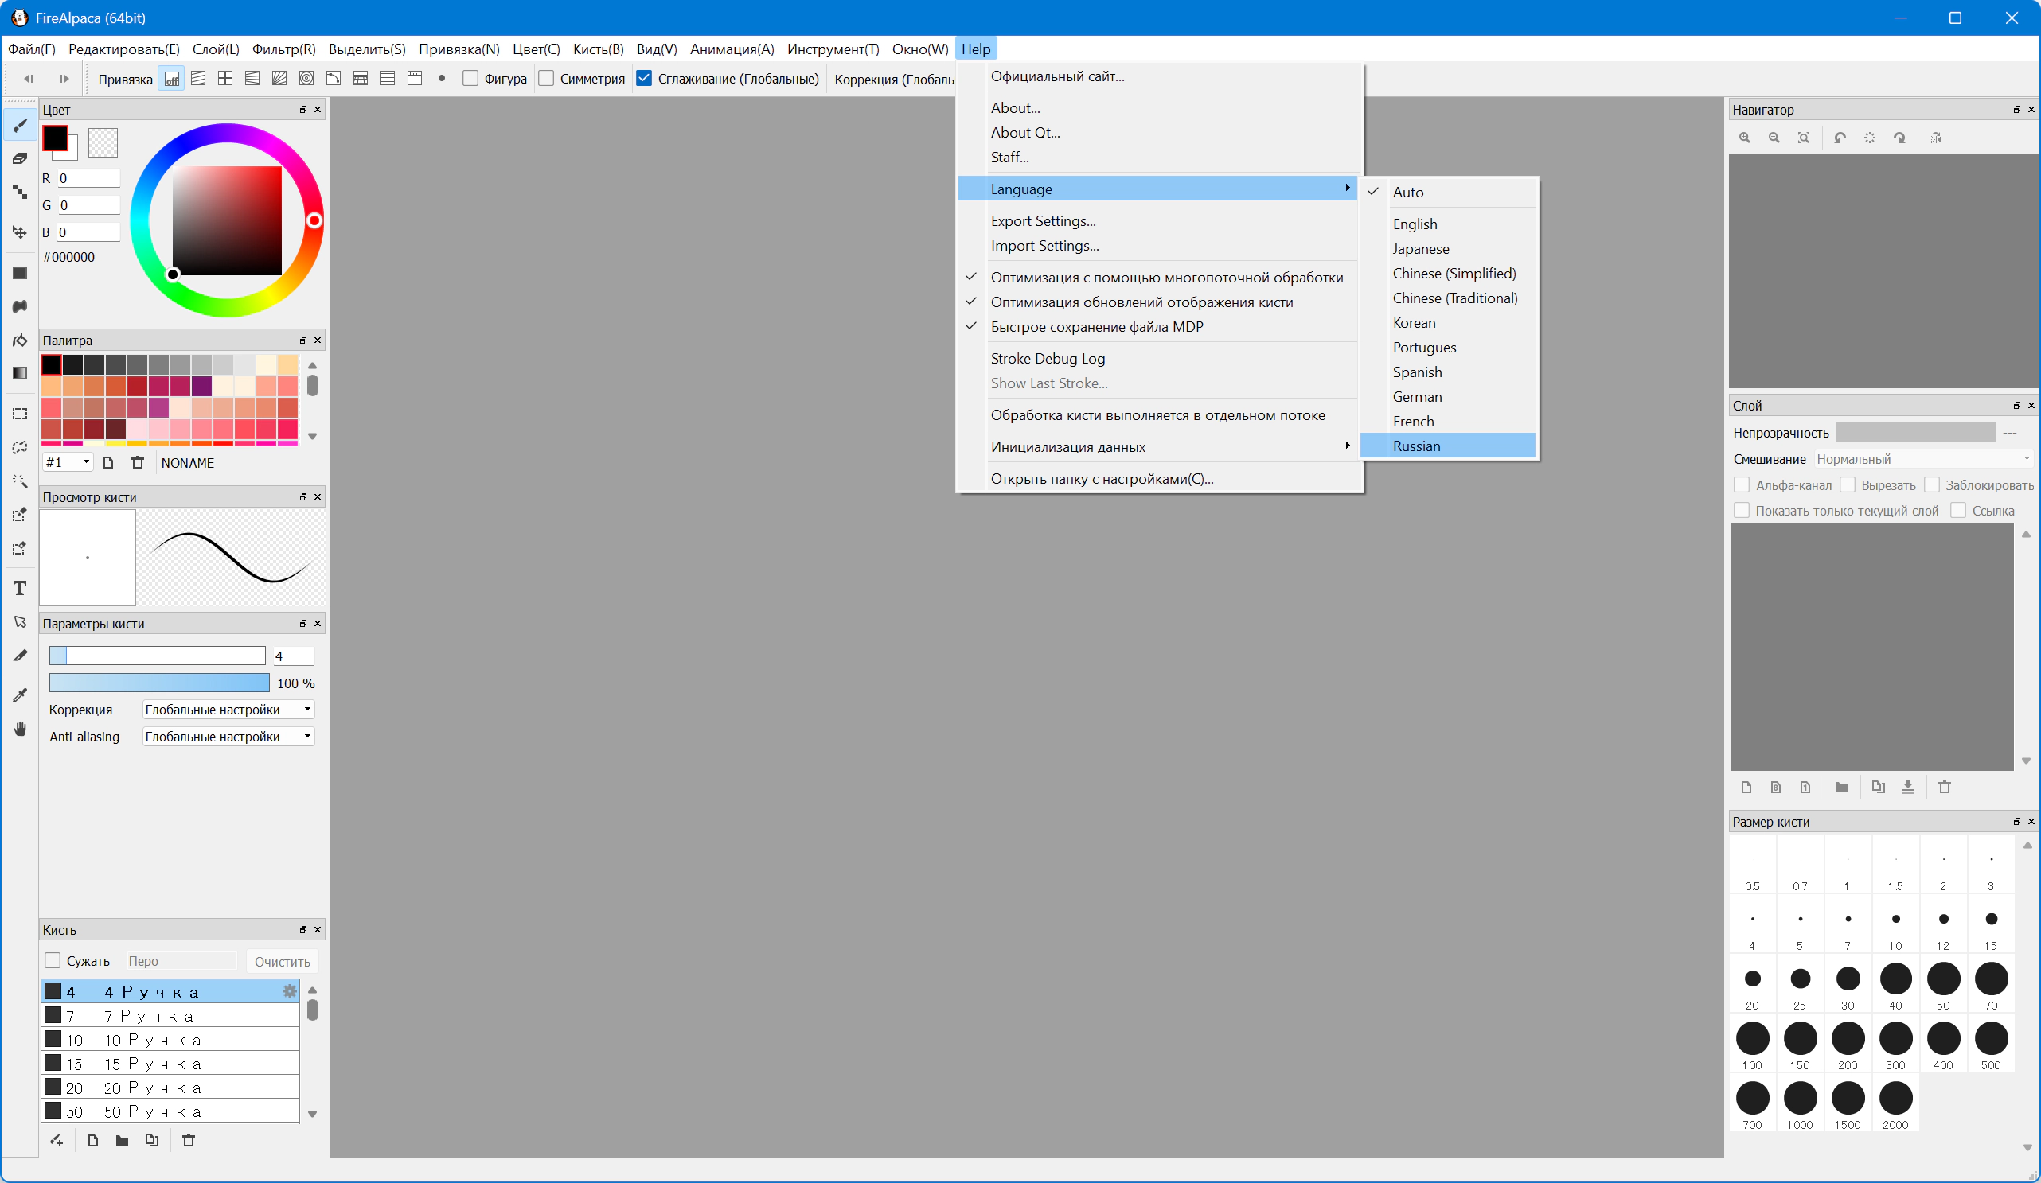This screenshot has width=2041, height=1183.
Task: Select the Text tool
Action: click(x=20, y=589)
